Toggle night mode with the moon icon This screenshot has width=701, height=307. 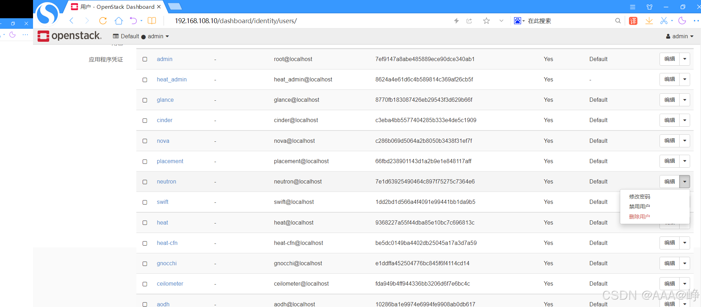point(682,21)
